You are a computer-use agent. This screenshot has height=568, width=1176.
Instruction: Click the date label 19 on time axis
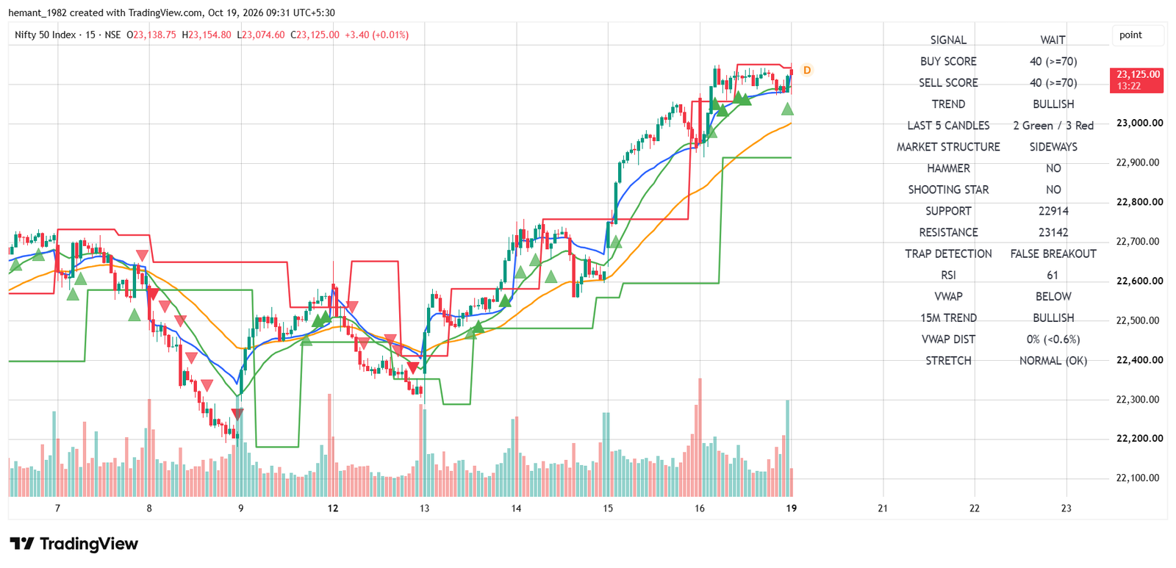pos(792,508)
